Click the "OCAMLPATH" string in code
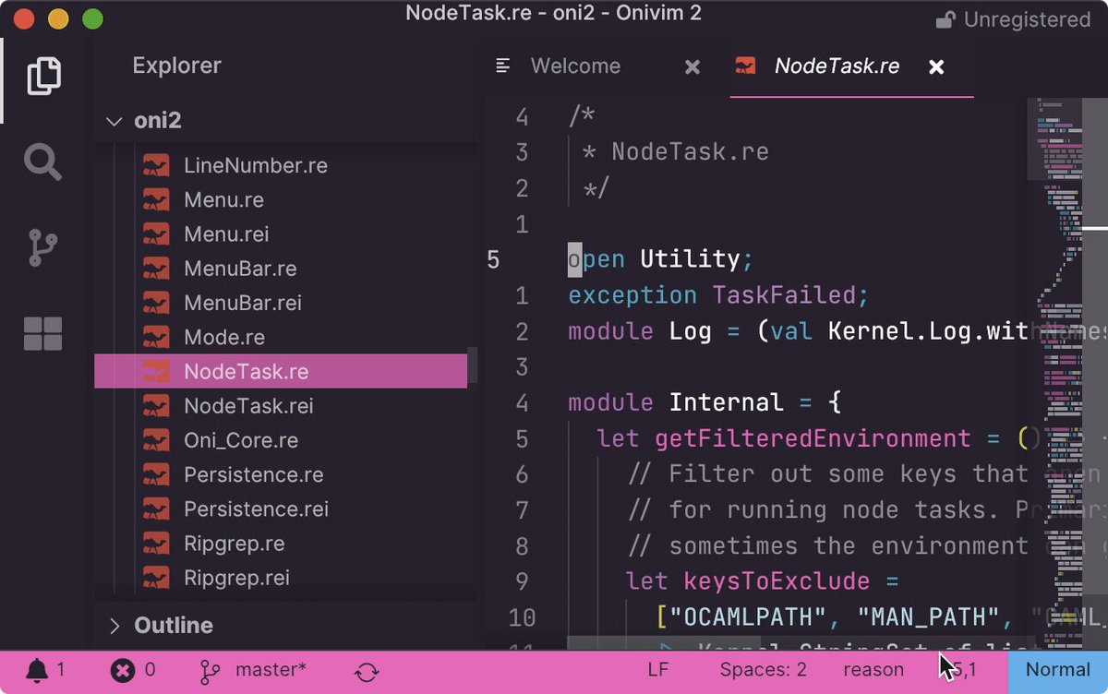Viewport: 1108px width, 694px height. tap(748, 616)
